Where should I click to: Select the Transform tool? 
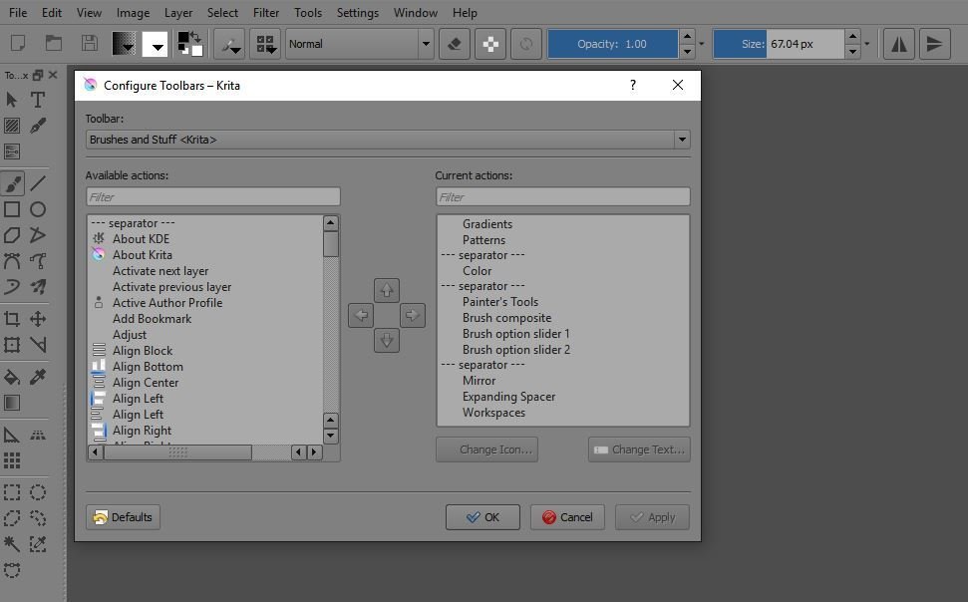point(12,345)
